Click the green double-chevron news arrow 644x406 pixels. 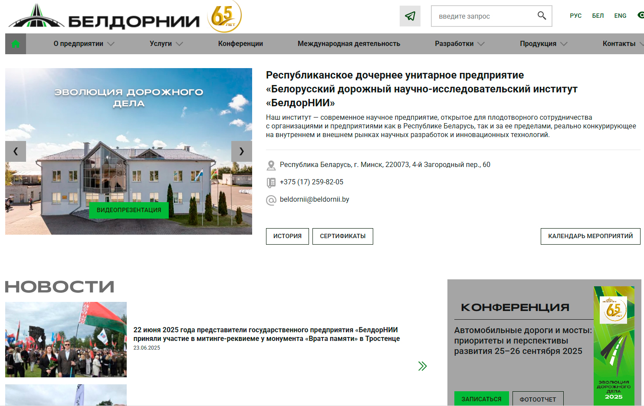pos(423,366)
